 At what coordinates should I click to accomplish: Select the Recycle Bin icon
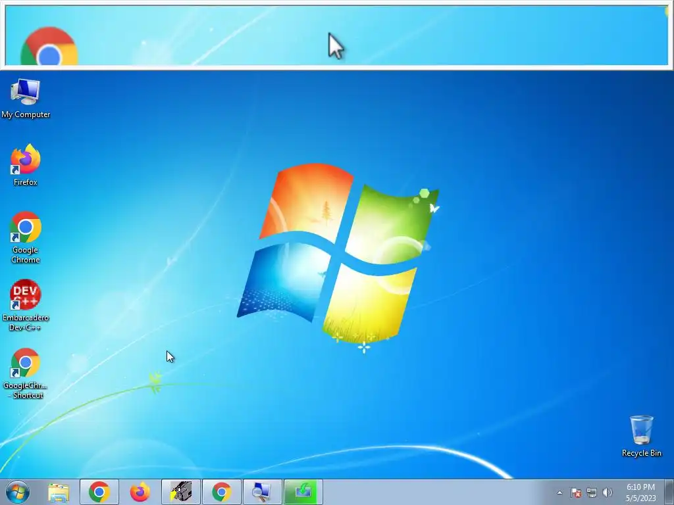641,436
